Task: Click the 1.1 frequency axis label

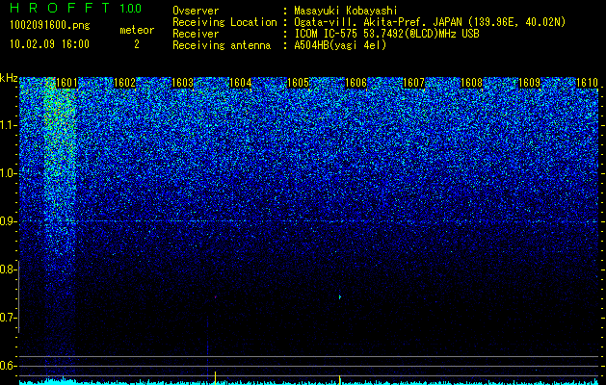Action: pos(8,125)
